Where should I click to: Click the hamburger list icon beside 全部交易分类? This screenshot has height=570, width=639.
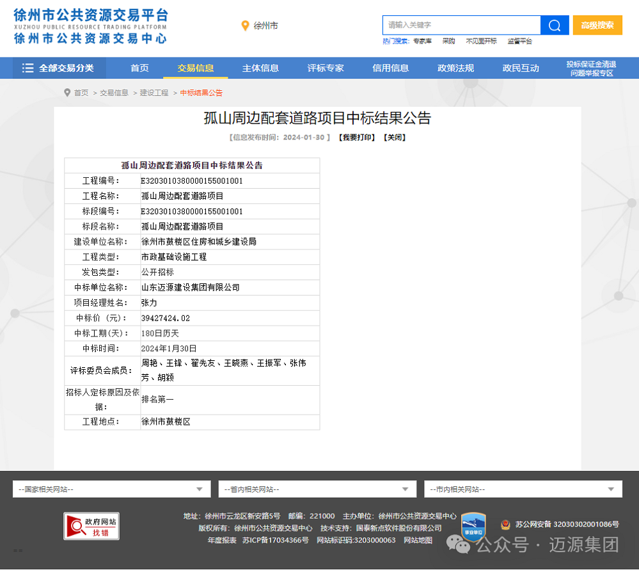(x=28, y=68)
